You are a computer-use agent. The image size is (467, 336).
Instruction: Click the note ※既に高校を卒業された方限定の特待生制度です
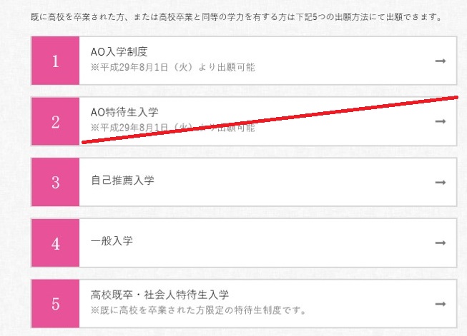[x=199, y=310]
